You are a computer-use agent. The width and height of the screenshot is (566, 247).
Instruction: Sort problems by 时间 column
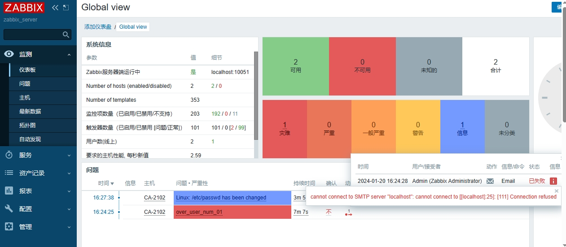pos(106,183)
